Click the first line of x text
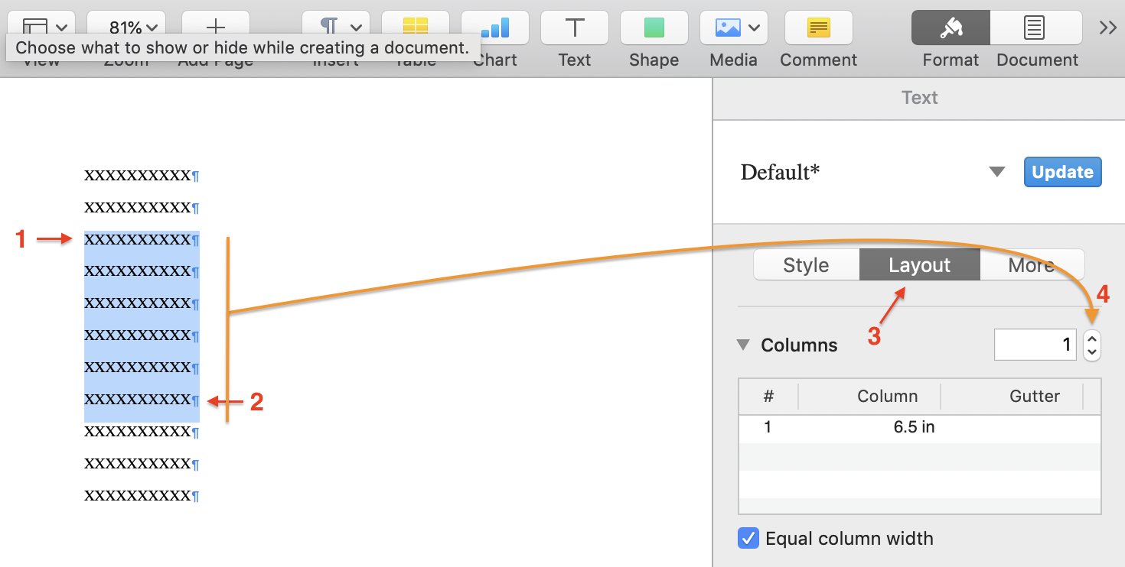This screenshot has width=1125, height=567. coord(138,176)
